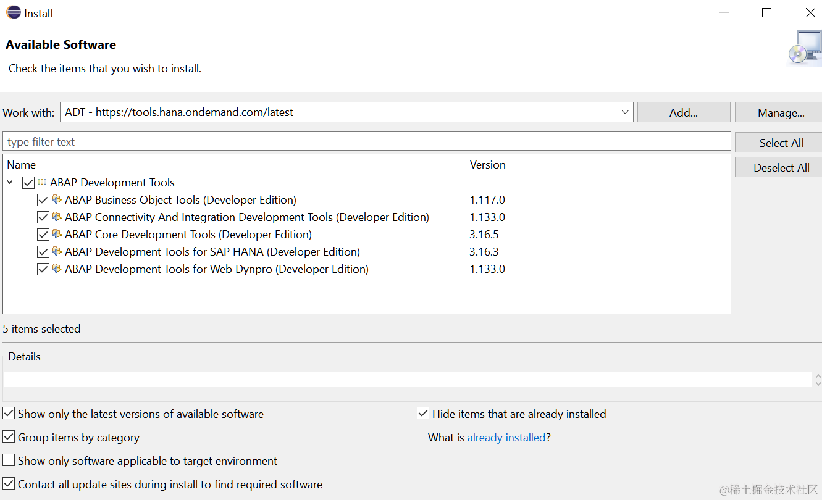Screen dimensions: 822x500
Task: Click the Details scrollbar up arrow
Action: click(x=818, y=375)
